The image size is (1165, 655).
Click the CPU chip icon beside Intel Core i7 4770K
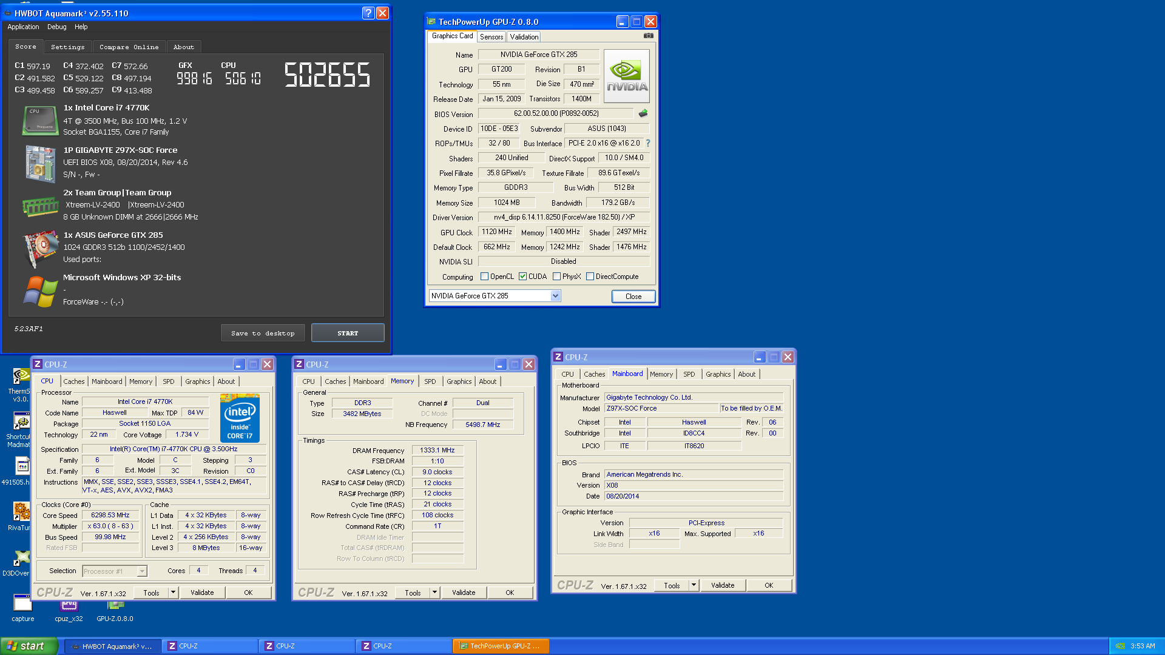pos(40,120)
